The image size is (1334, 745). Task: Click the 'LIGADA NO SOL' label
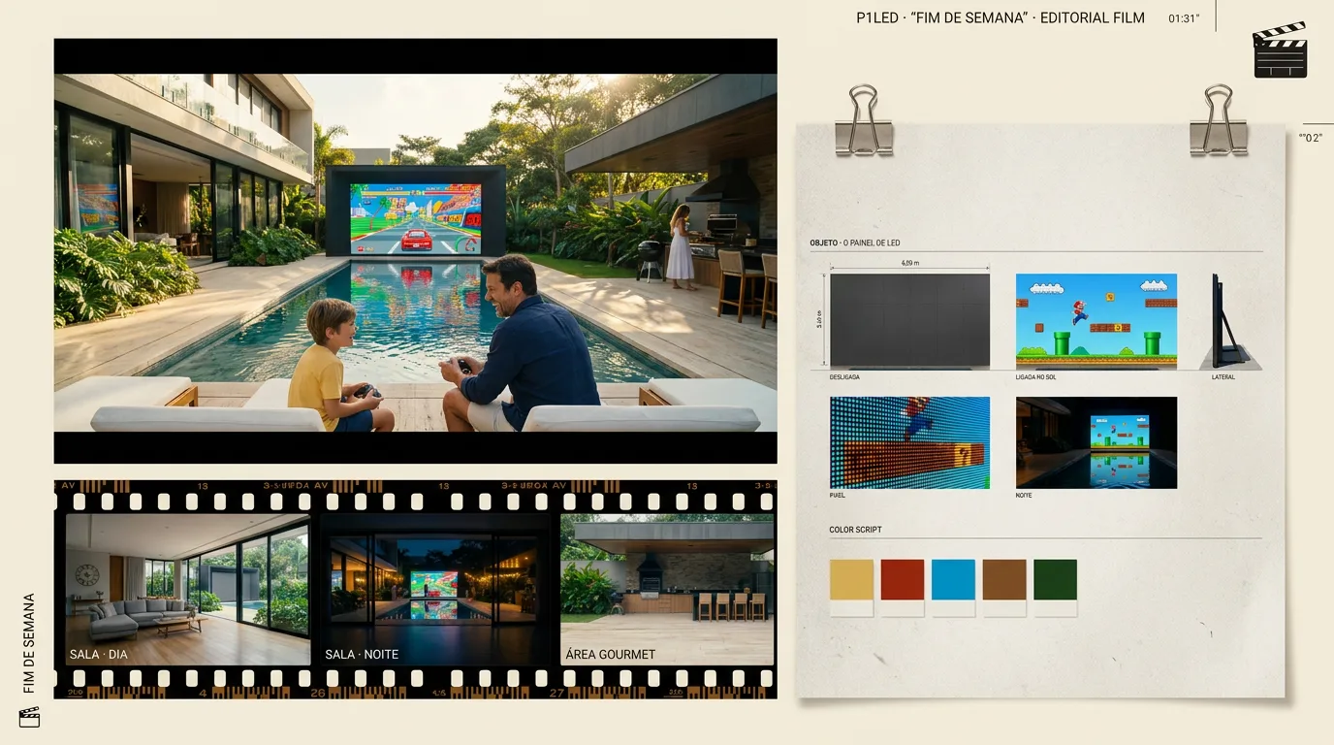pyautogui.click(x=1036, y=376)
